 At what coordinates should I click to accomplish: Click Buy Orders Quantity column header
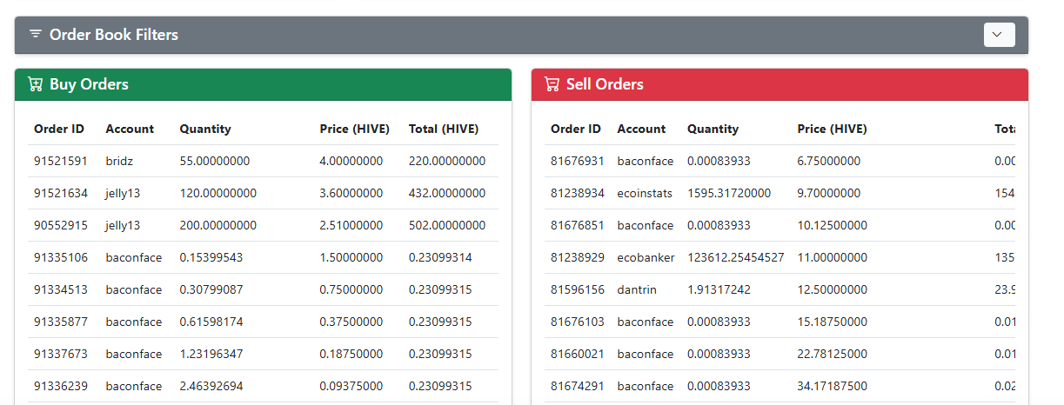tap(205, 129)
